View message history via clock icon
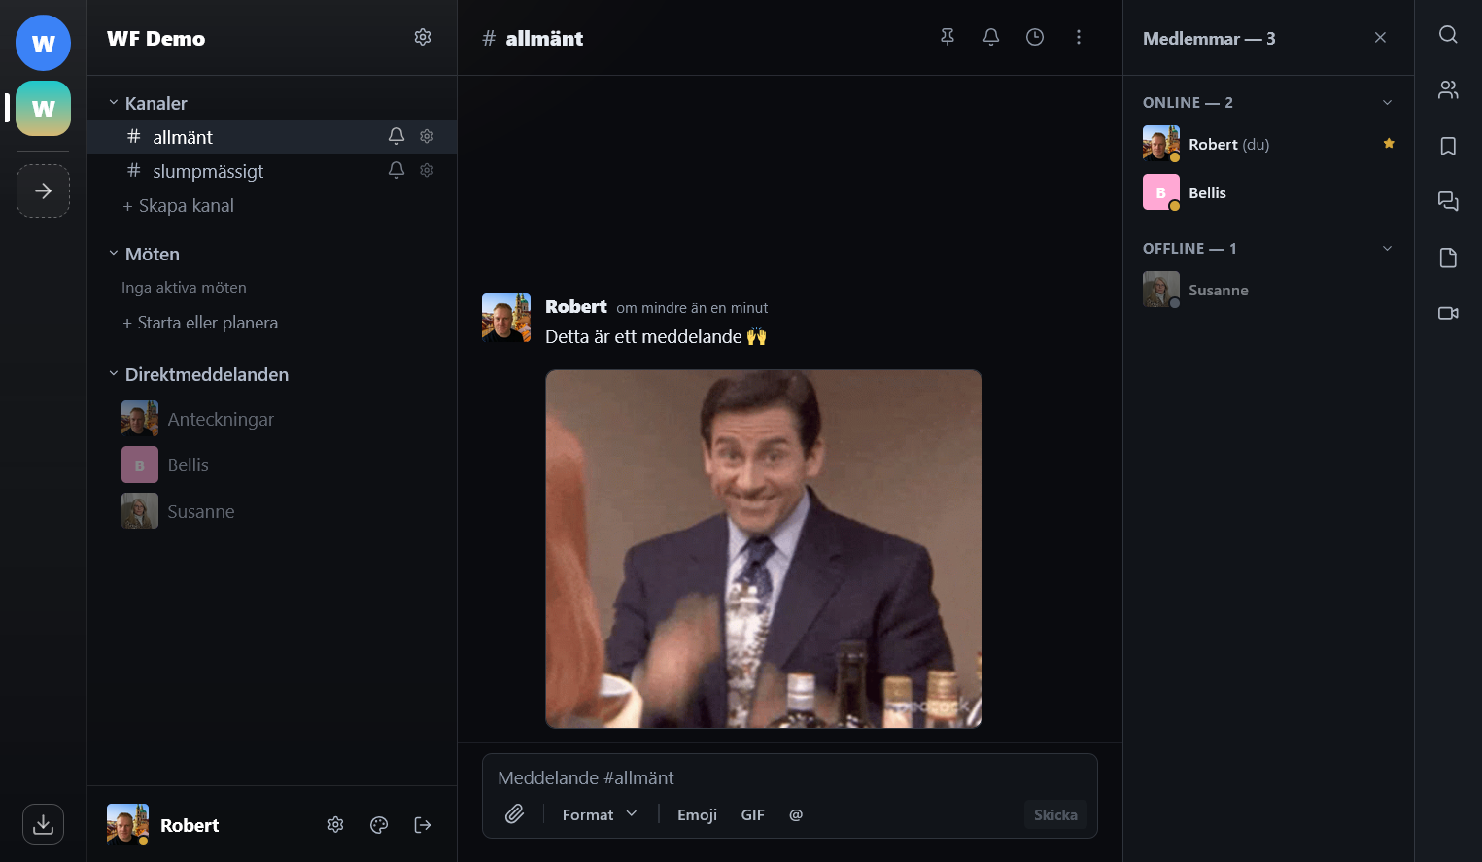Viewport: 1482px width, 862px height. (1034, 37)
